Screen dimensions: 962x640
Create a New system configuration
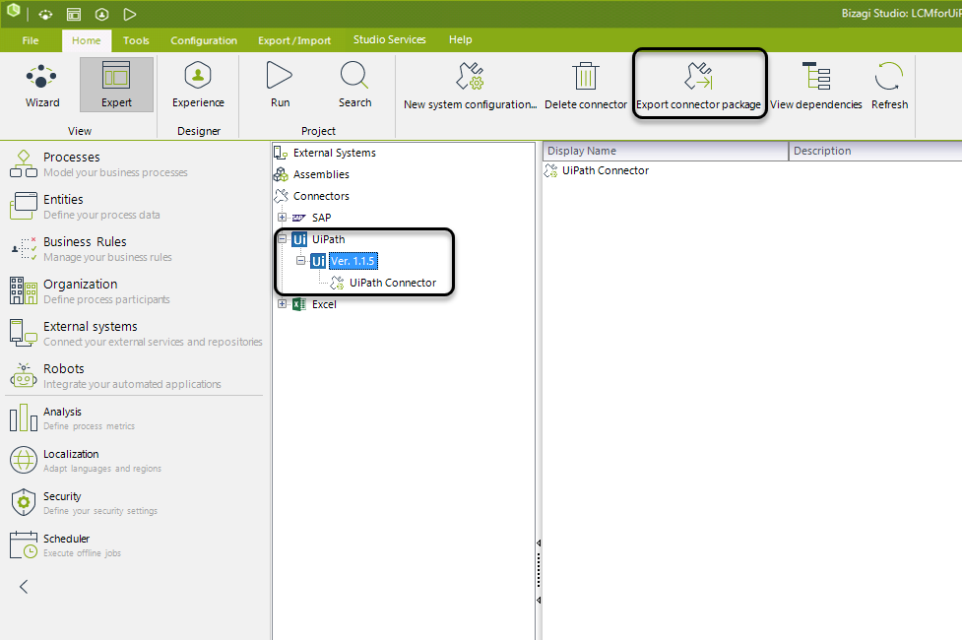[470, 87]
